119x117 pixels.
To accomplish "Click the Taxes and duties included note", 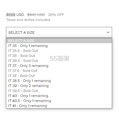I will [x=28, y=20].
